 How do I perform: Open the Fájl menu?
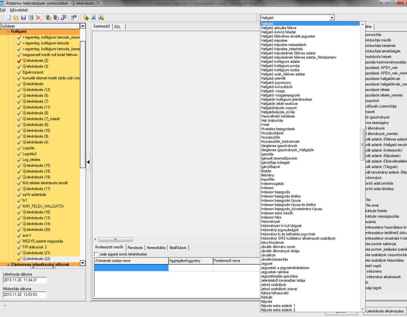point(3,10)
